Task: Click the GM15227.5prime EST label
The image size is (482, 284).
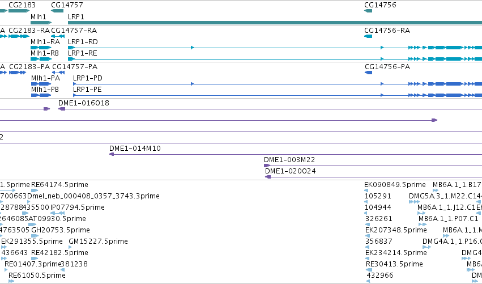Action: tap(99, 241)
